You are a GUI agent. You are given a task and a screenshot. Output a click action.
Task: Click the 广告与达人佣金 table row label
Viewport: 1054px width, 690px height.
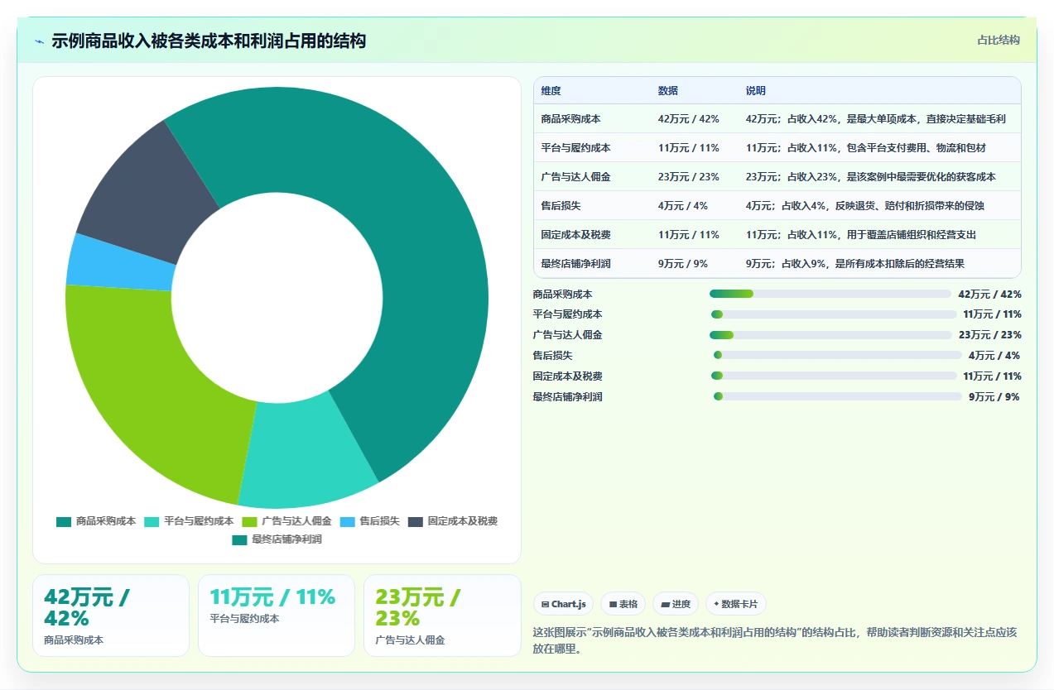pos(575,177)
